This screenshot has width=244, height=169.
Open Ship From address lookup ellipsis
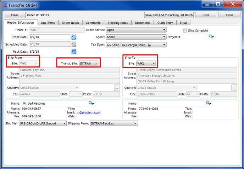point(117,88)
